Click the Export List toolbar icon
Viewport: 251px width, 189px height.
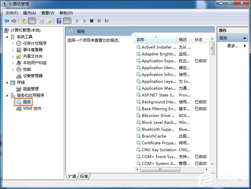pos(49,21)
